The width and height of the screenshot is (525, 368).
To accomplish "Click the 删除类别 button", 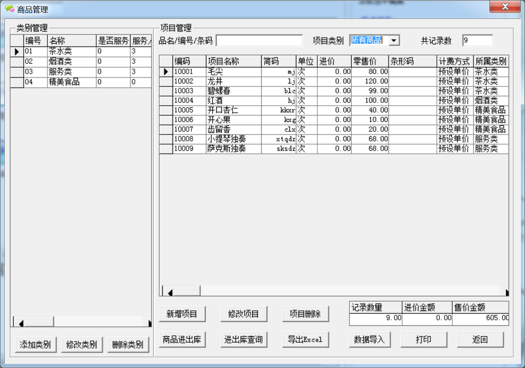I will (128, 345).
